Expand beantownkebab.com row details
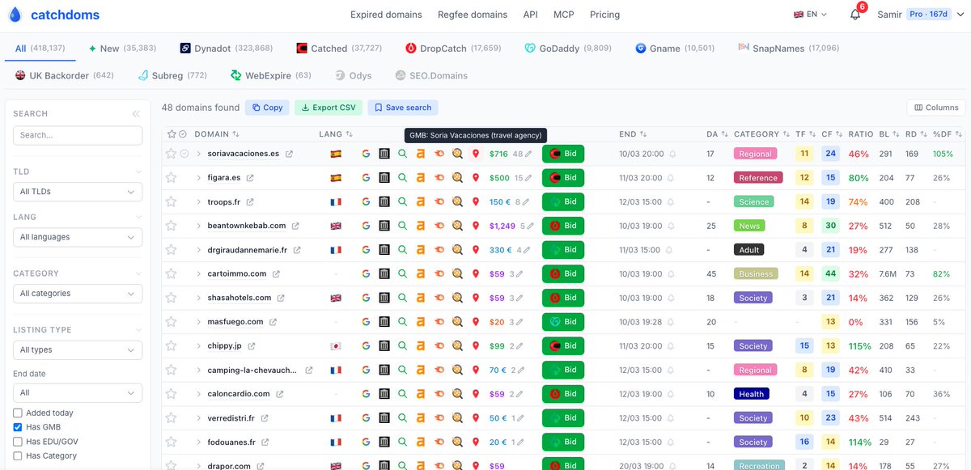The image size is (971, 470). (198, 226)
